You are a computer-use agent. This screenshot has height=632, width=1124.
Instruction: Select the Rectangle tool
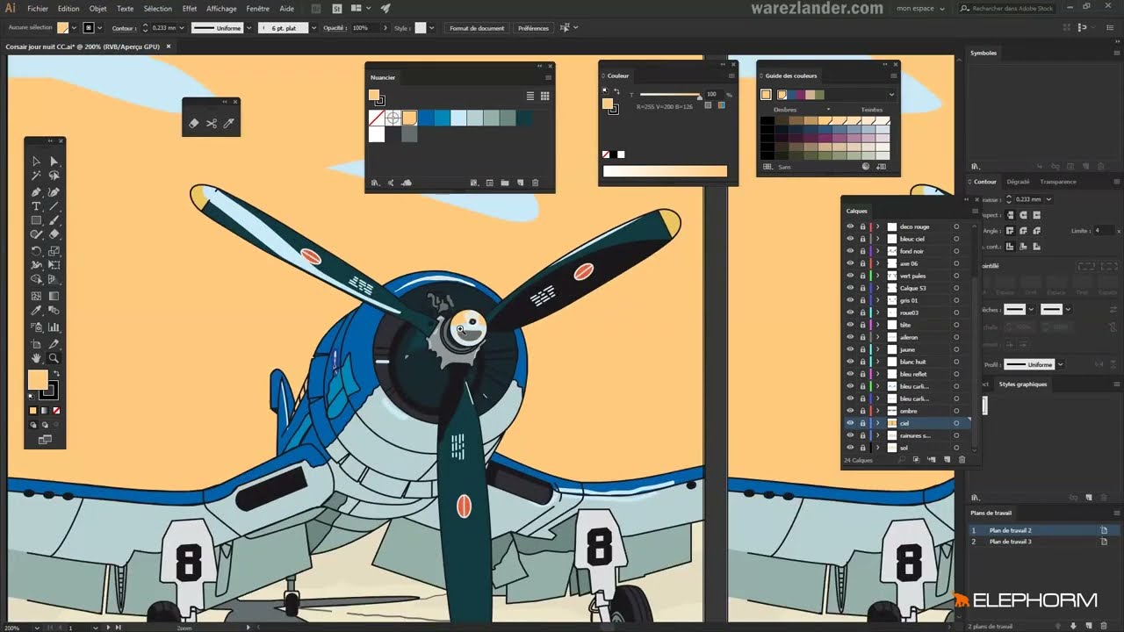click(x=36, y=220)
